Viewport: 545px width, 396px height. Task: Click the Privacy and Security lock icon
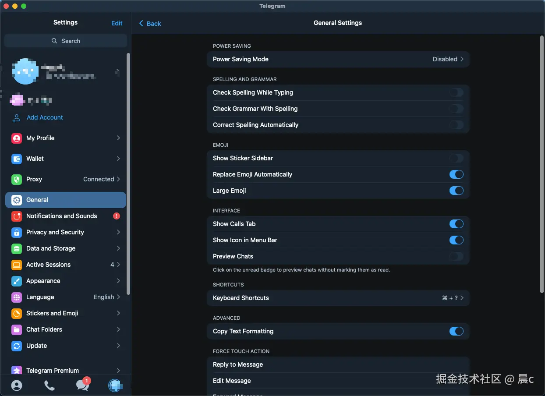[17, 232]
